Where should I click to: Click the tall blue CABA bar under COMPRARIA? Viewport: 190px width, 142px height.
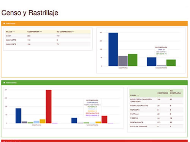[x=113, y=49]
